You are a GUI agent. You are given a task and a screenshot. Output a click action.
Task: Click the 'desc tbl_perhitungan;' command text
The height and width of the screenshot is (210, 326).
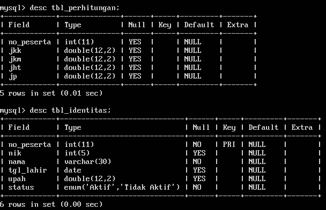75,8
